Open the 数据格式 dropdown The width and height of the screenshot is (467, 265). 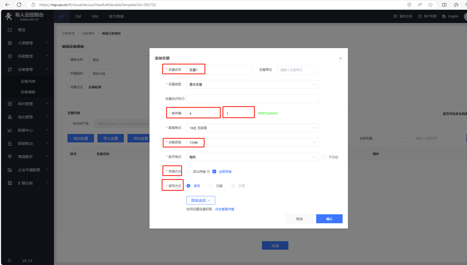252,128
